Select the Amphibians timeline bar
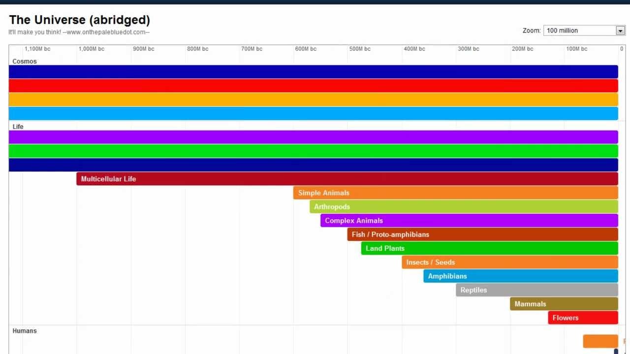630x354 pixels. click(520, 276)
